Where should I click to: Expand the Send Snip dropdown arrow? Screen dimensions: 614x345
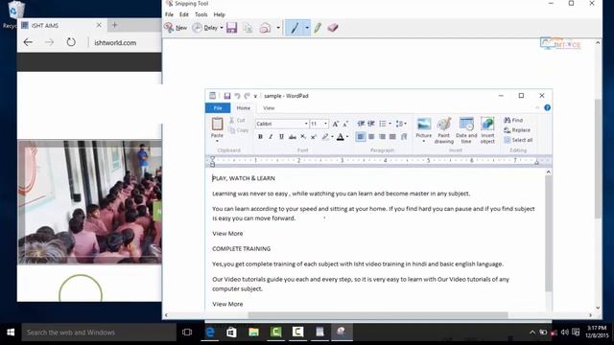pos(278,28)
